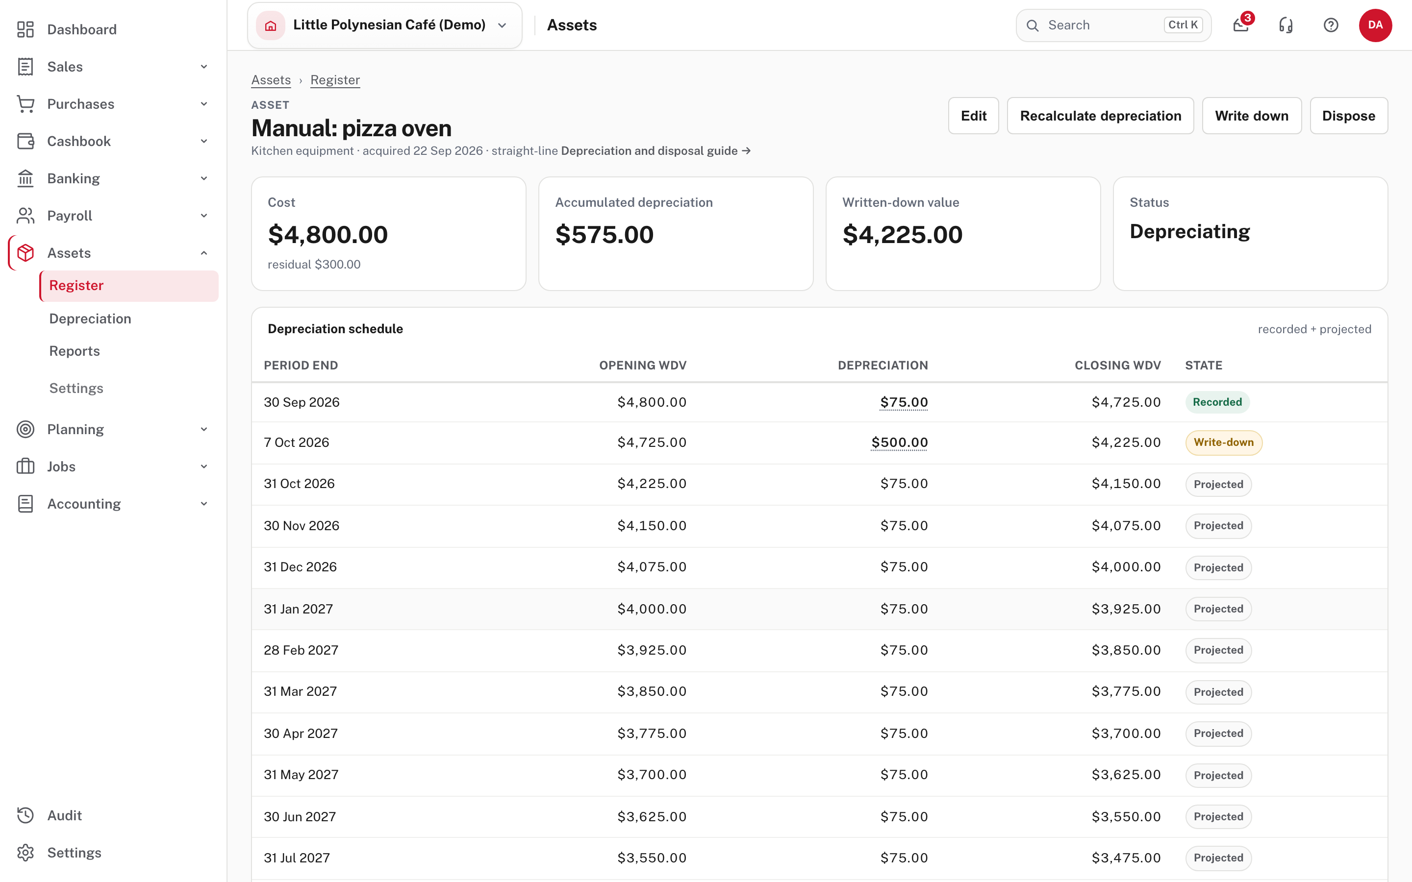Click the Assets box icon
This screenshot has width=1412, height=882.
click(x=25, y=253)
